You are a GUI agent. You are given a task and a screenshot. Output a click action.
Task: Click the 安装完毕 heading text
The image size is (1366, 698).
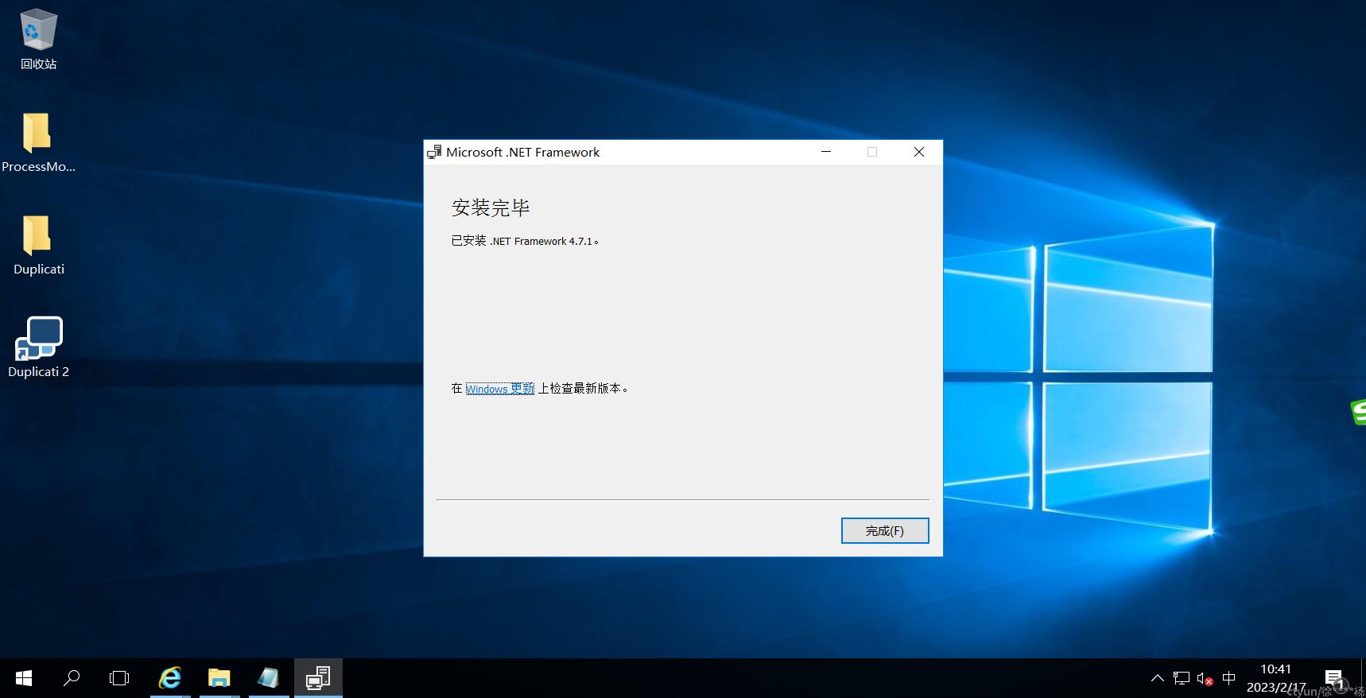491,208
